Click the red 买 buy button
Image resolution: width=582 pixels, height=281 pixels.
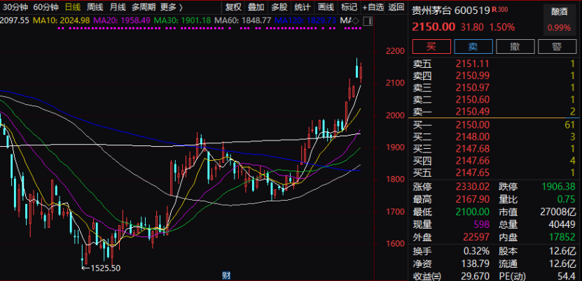431,46
